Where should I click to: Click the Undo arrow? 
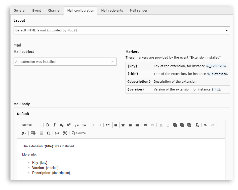206,125
